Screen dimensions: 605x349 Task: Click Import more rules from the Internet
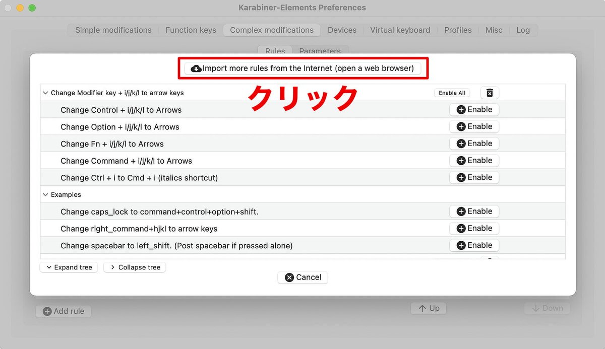click(x=302, y=68)
